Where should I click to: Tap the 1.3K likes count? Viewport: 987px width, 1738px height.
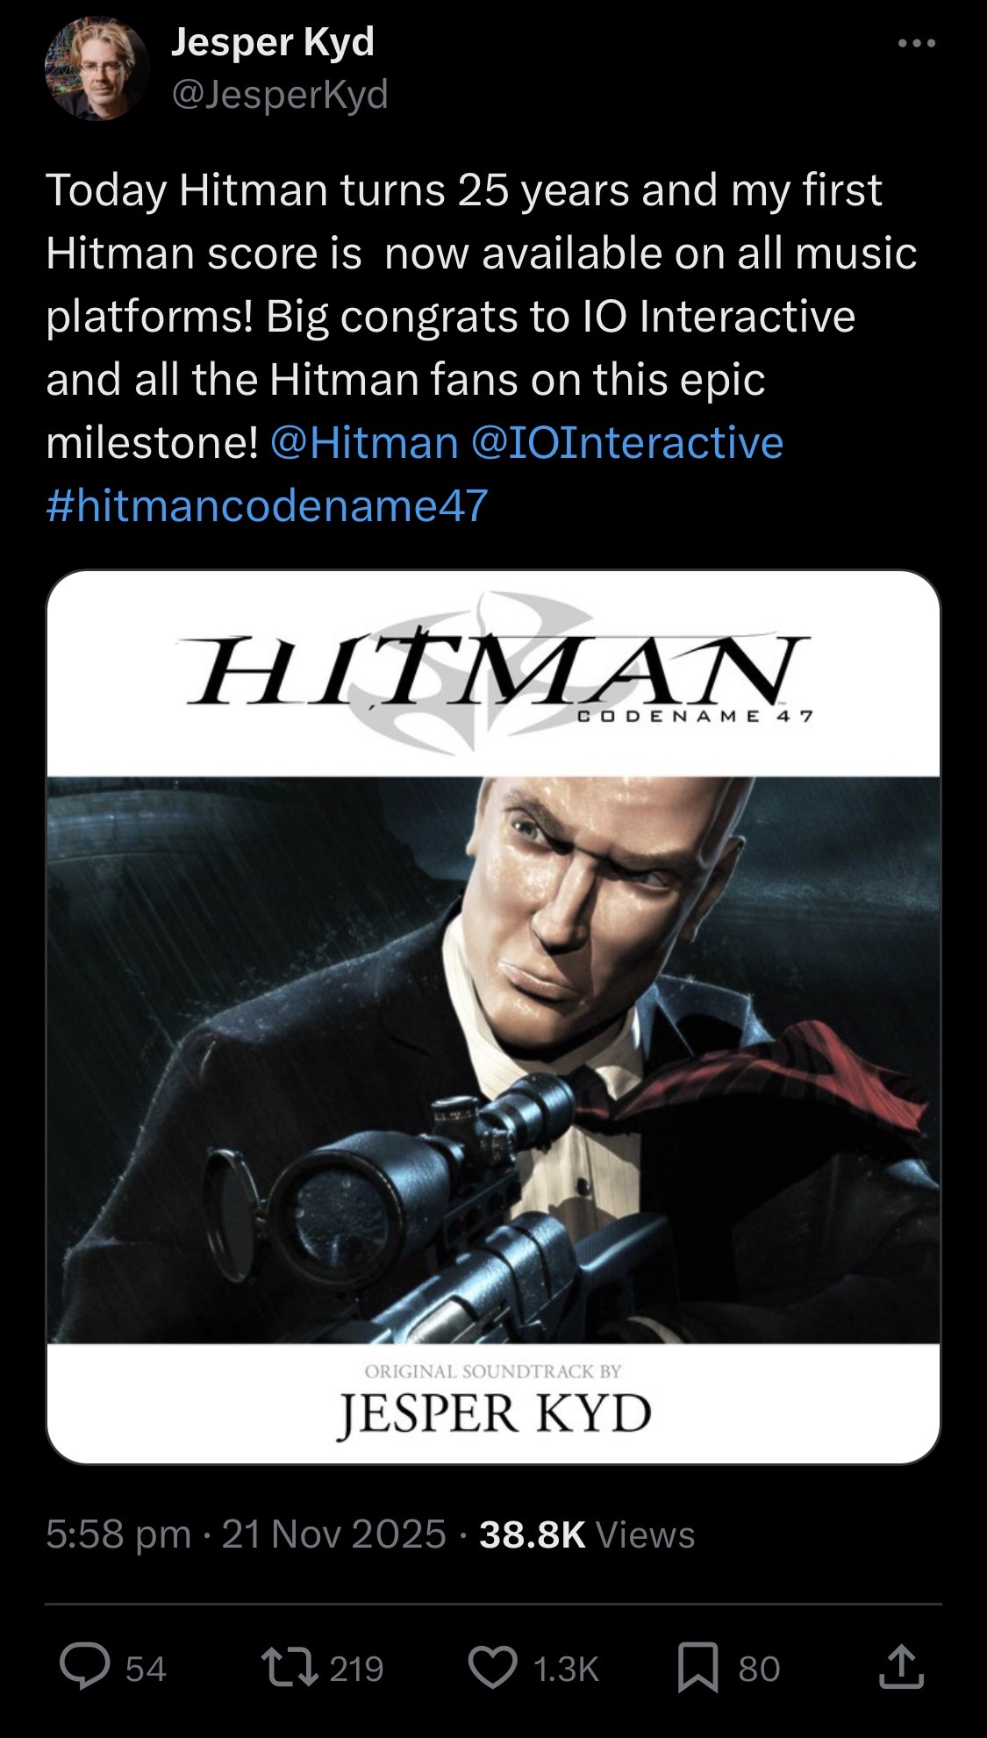coord(566,1668)
